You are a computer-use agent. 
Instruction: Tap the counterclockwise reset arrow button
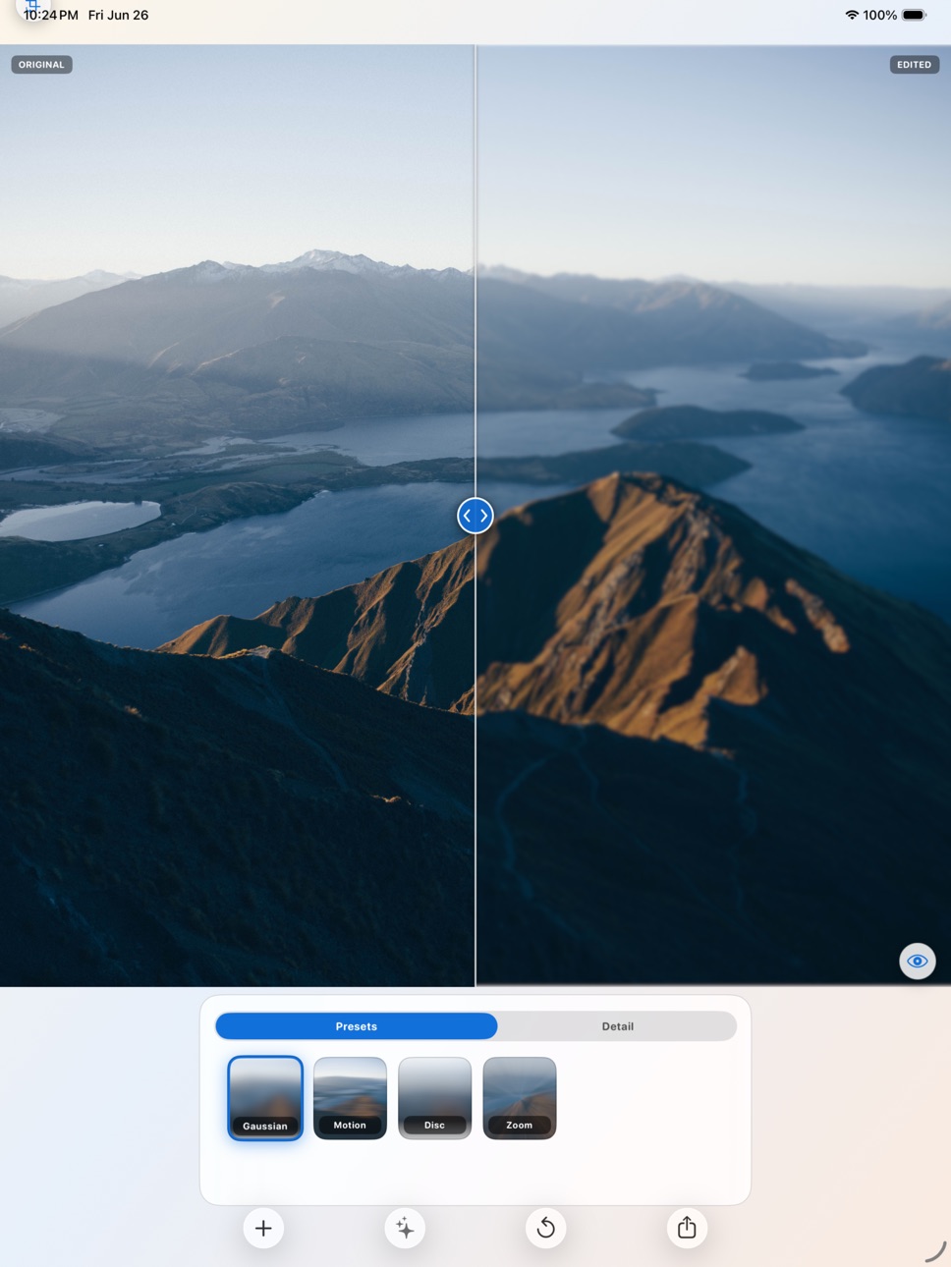pyautogui.click(x=546, y=1228)
